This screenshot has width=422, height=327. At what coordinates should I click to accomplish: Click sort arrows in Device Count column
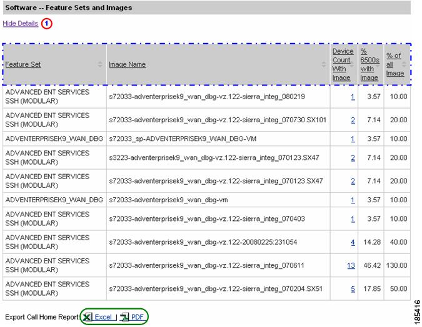352,65
